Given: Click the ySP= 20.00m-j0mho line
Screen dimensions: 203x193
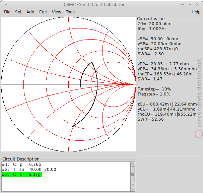Looking at the screenshot, I should pyautogui.click(x=159, y=44).
